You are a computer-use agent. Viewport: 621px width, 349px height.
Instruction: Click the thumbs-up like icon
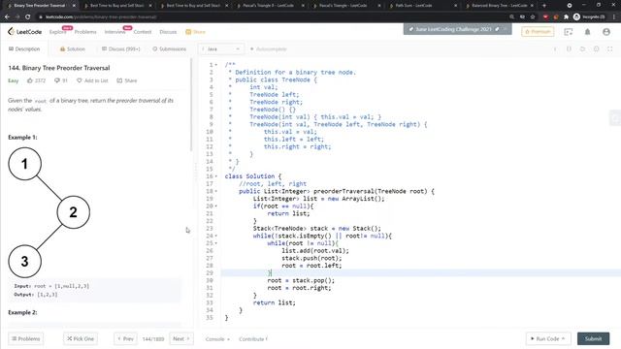(30, 80)
